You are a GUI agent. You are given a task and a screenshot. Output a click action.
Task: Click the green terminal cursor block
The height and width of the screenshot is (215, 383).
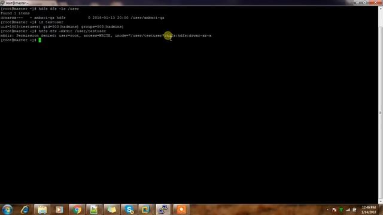point(40,40)
